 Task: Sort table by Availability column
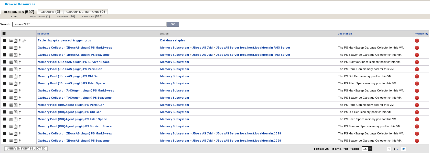coord(421,34)
